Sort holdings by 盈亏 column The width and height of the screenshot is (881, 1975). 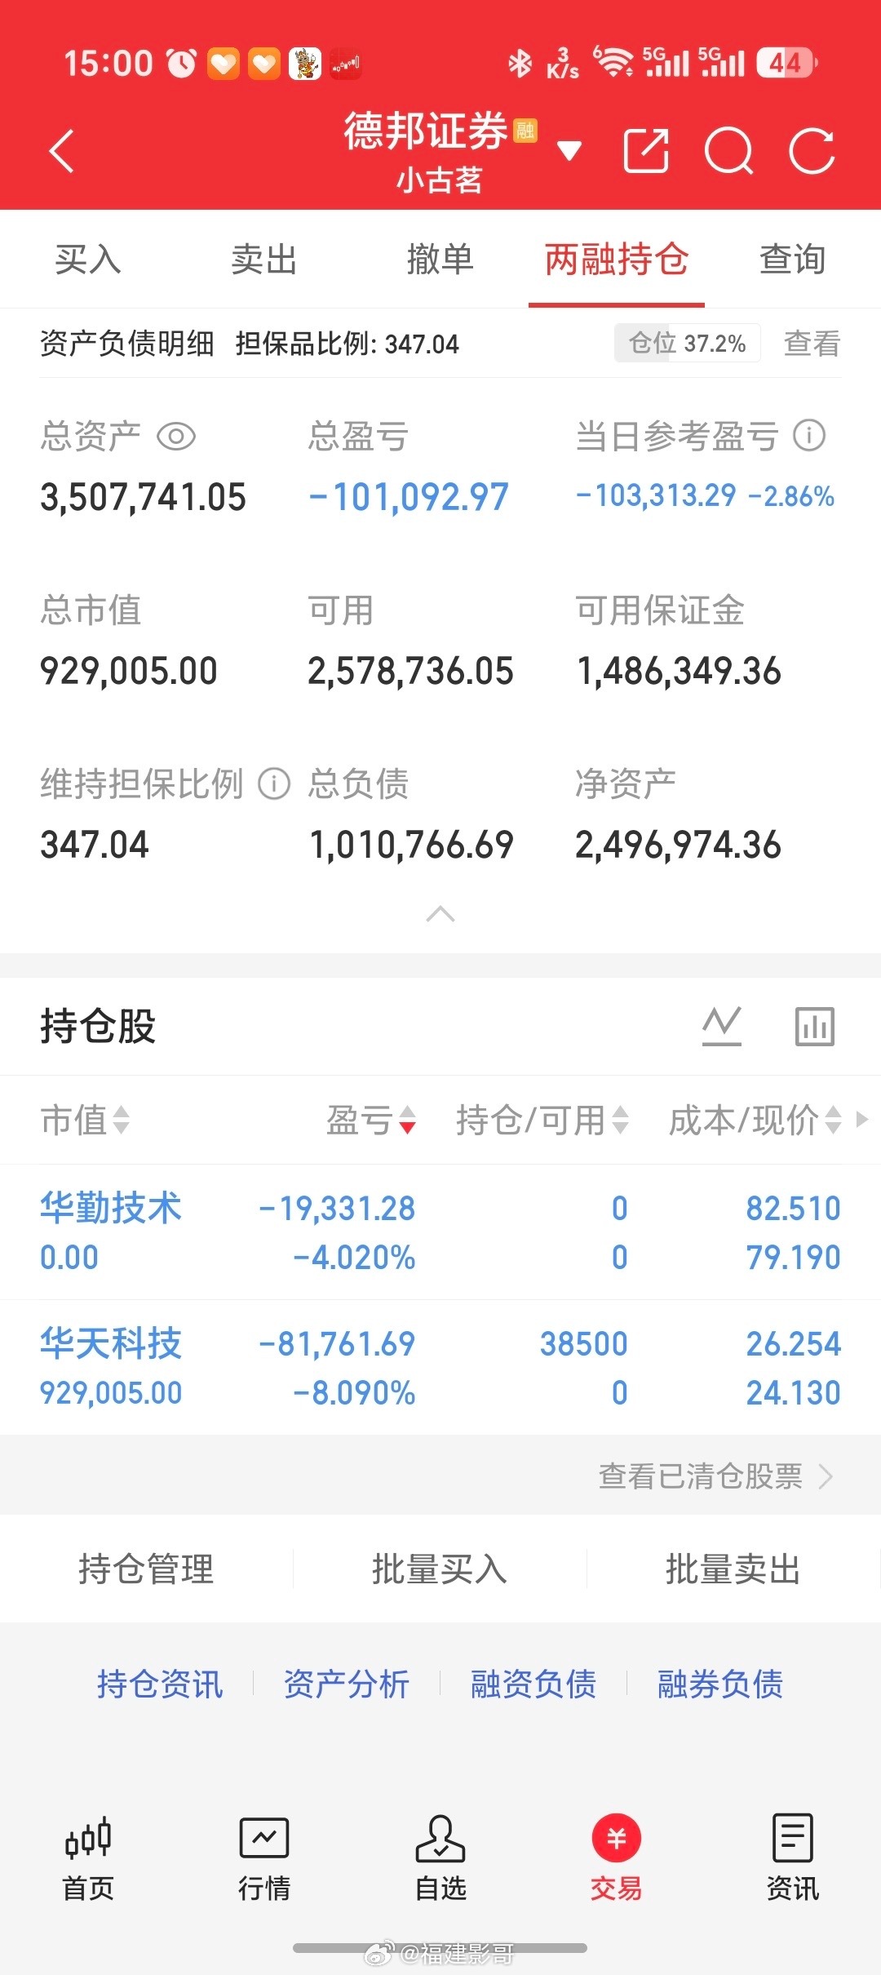coord(371,1120)
